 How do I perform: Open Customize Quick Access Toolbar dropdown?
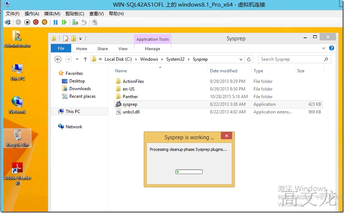pos(81,39)
